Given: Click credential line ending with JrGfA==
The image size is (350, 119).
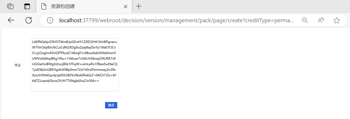Looking at the screenshot, I should point(66,81).
